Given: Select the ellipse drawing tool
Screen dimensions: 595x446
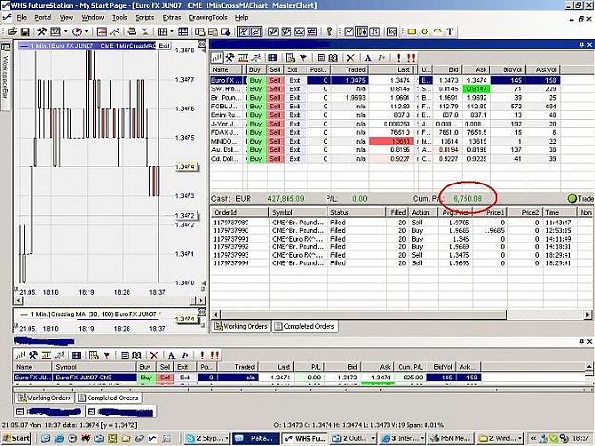Looking at the screenshot, I should [x=425, y=31].
